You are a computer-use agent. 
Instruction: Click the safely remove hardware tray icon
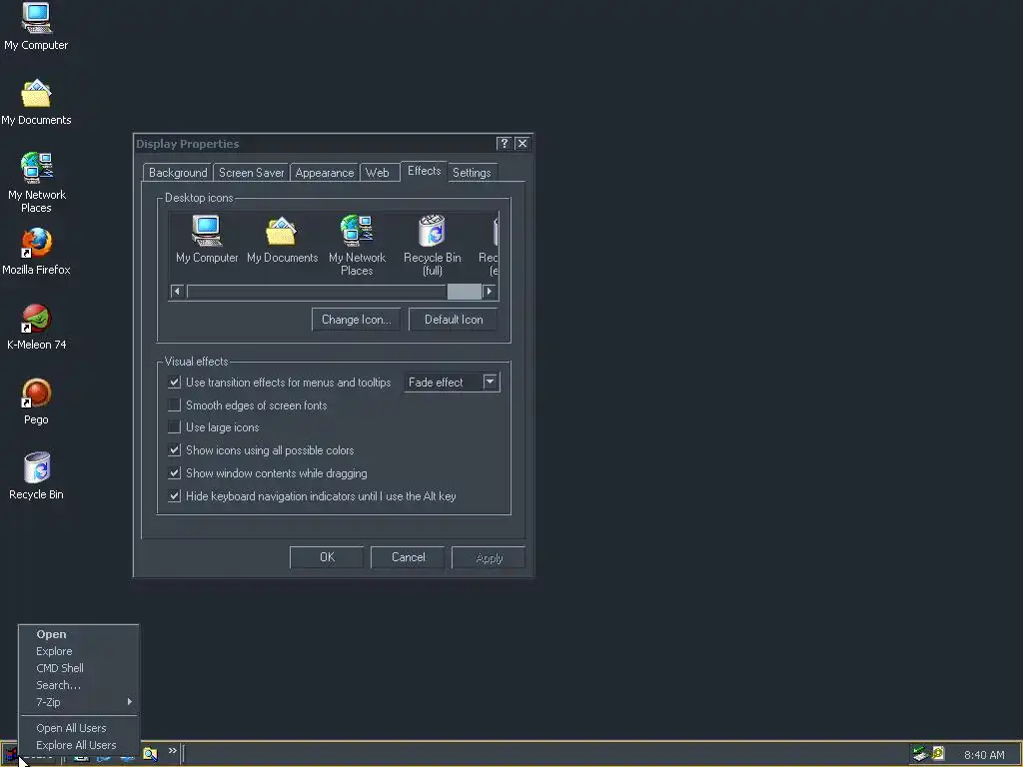[920, 754]
